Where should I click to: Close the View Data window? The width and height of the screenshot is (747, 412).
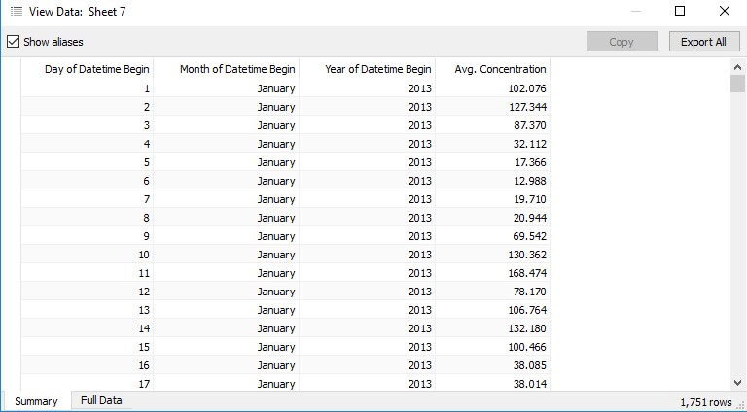[x=724, y=11]
